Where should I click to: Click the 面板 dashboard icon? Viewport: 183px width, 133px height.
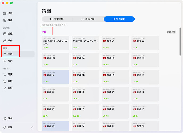click(5, 127)
